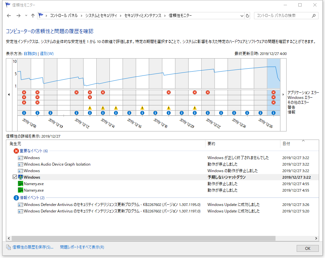Click the back navigation arrow

(8, 15)
